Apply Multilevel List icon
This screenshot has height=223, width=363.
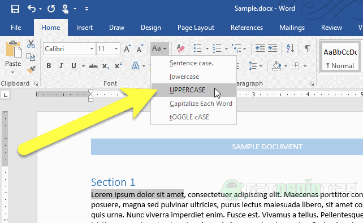(237, 48)
